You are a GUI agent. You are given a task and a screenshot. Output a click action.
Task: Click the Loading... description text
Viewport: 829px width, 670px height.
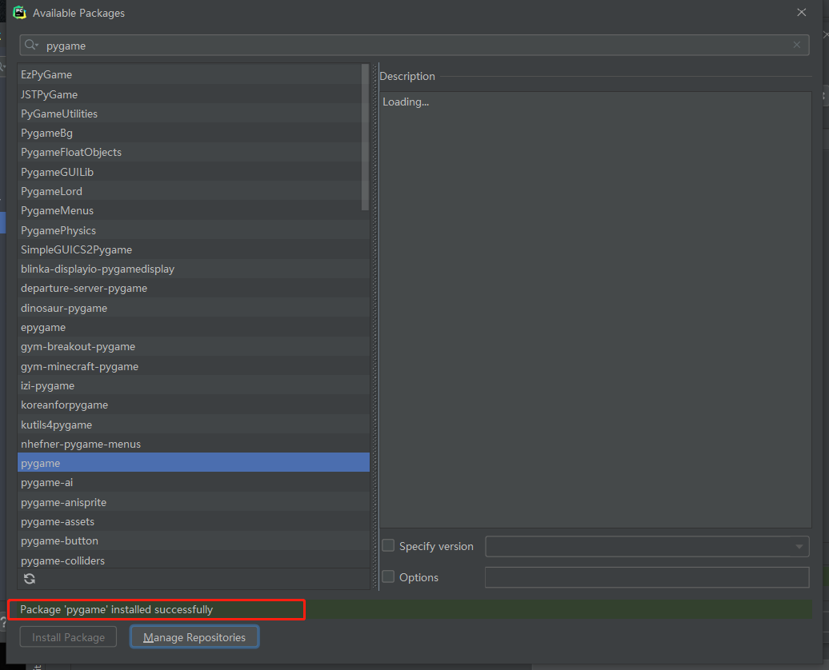pyautogui.click(x=406, y=102)
